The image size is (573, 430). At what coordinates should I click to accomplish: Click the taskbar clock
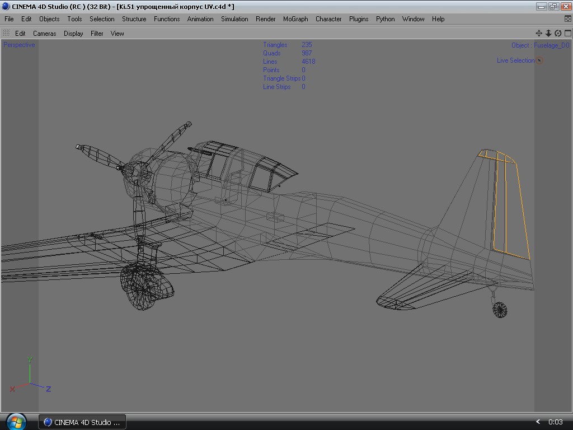[x=555, y=422]
